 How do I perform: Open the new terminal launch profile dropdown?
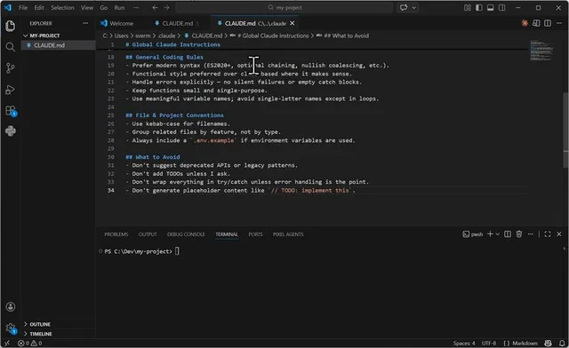tap(498, 234)
